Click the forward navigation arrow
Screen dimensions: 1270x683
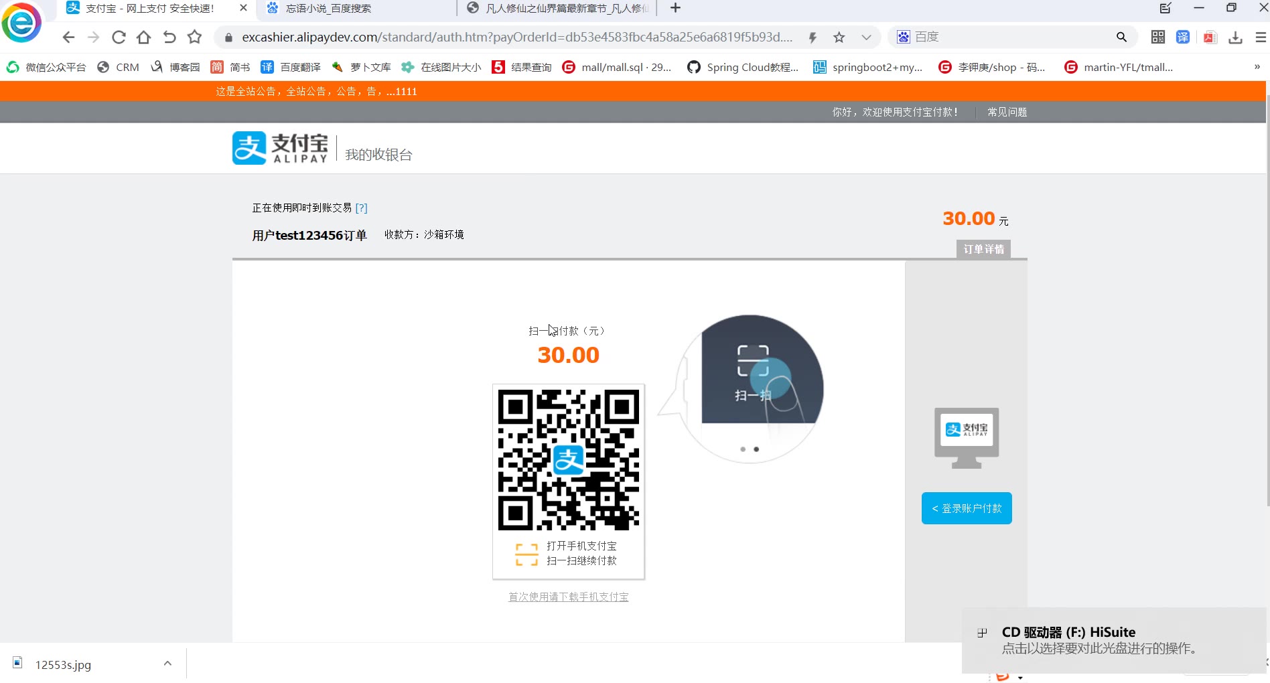(x=94, y=37)
